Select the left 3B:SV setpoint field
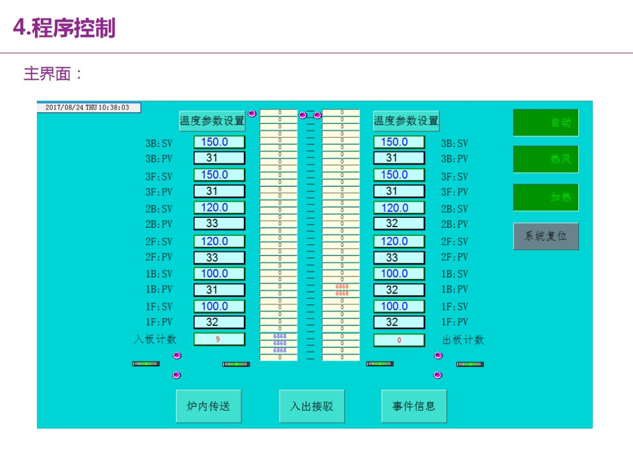The width and height of the screenshot is (633, 474). [x=219, y=142]
